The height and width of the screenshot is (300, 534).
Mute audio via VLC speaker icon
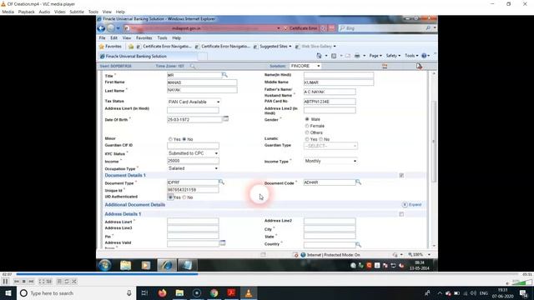(508, 282)
